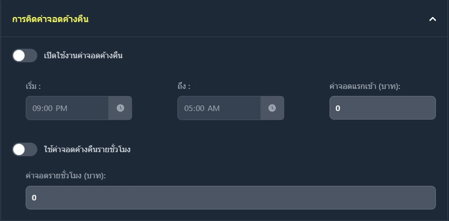The image size is (449, 221).
Task: Click the ค่าจอดรายชั่วโมง (บาท) input field
Action: pos(230,197)
